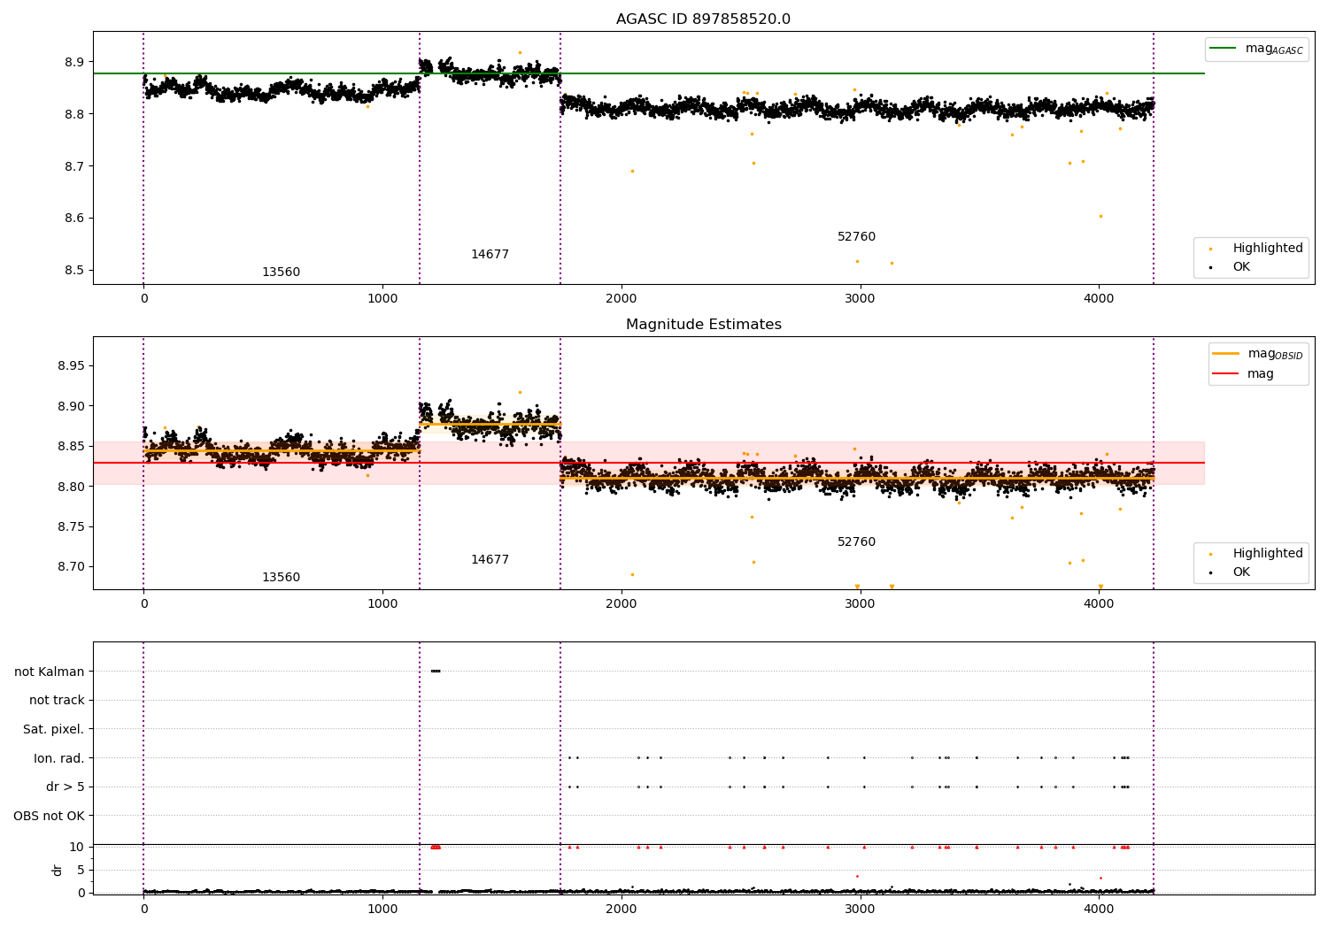Click the 8.6 y-tick in the top plot
1328x929 pixels.
[74, 219]
